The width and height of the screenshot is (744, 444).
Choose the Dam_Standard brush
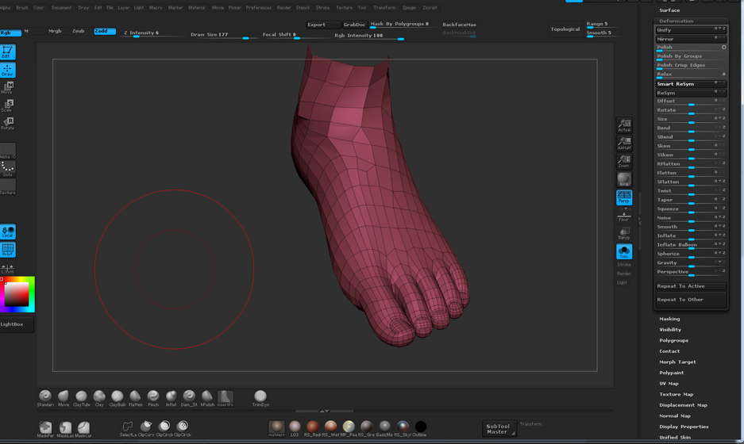click(x=189, y=398)
